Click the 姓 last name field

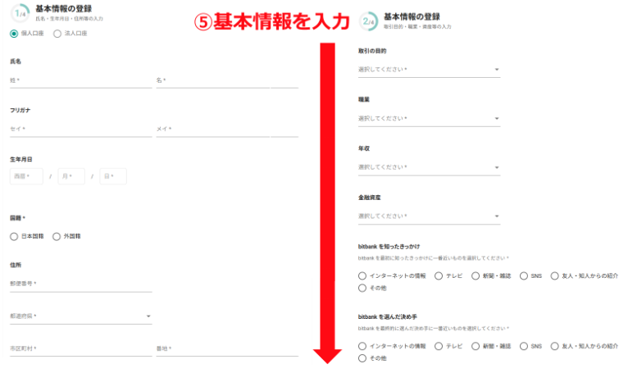pyautogui.click(x=81, y=80)
